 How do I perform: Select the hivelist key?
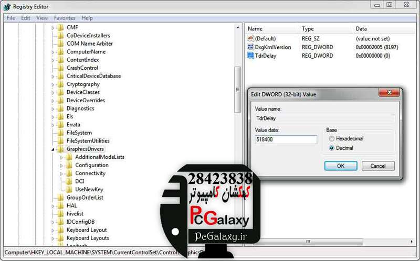[x=75, y=214]
